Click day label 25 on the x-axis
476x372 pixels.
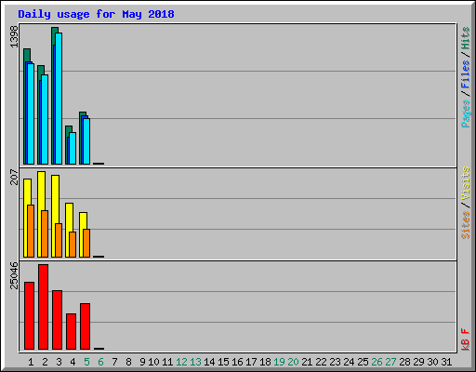tap(363, 362)
